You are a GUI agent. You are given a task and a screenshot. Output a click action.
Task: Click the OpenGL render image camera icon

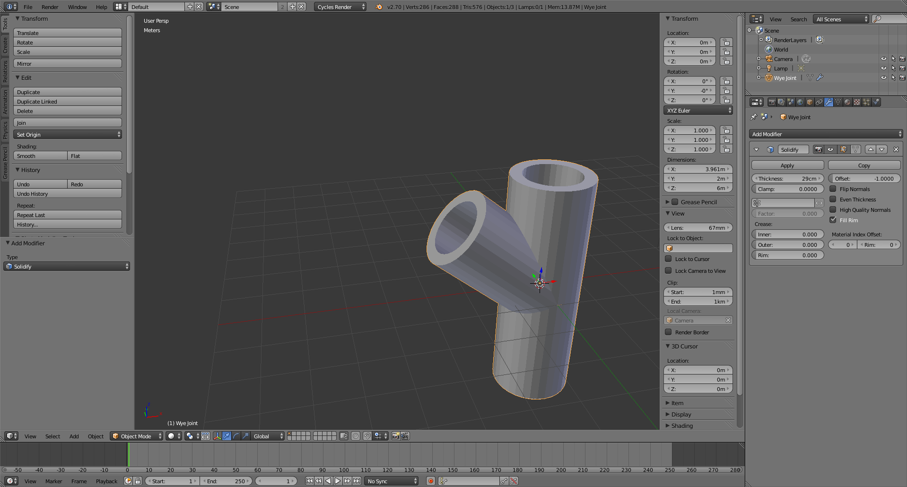(x=396, y=436)
